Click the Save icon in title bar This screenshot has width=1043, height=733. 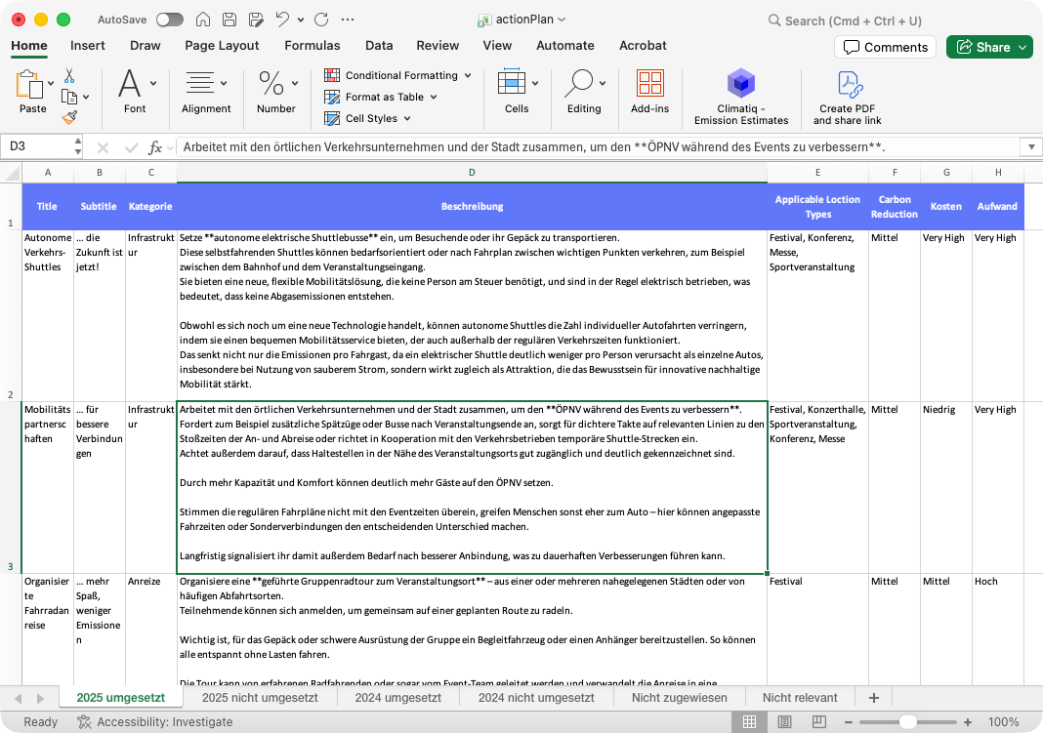(x=228, y=20)
